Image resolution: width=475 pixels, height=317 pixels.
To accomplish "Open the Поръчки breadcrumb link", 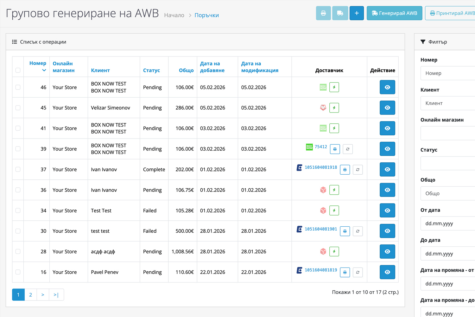I will tap(206, 15).
